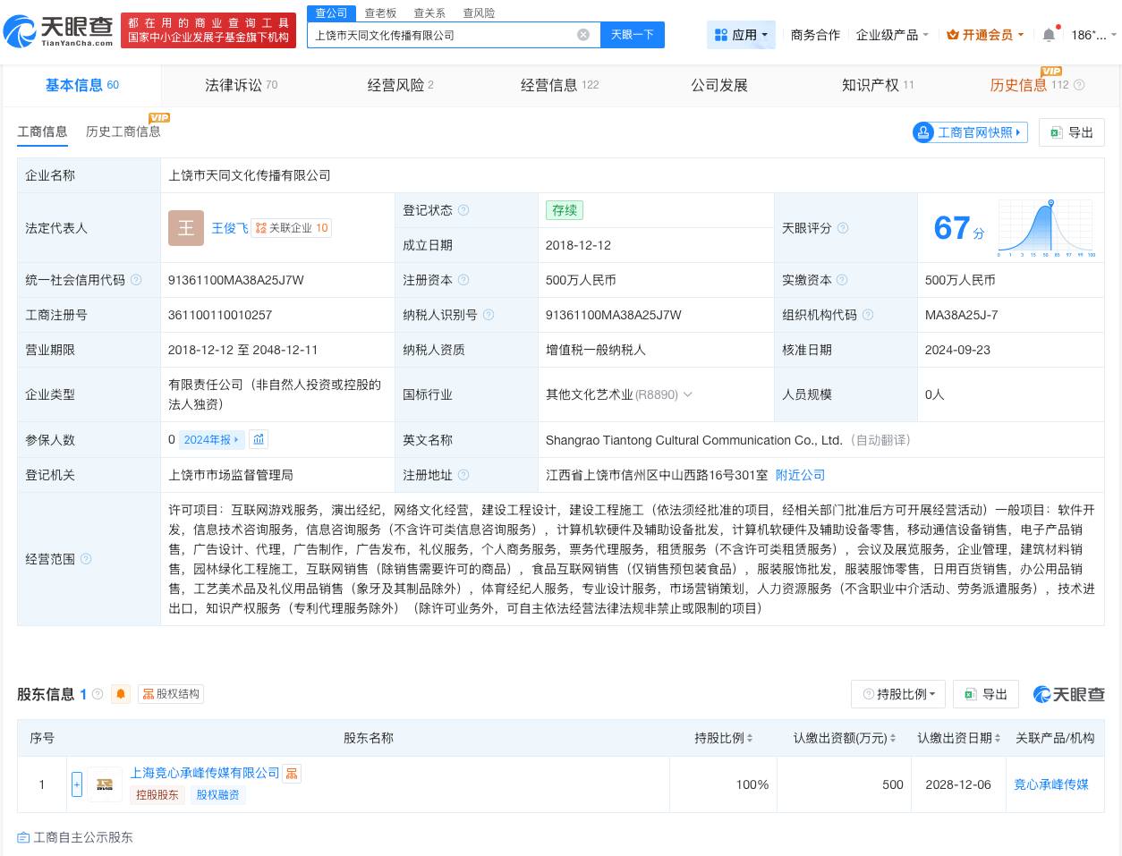The width and height of the screenshot is (1122, 856).
Task: Click the Tianyancha logo icon
Action: pos(21,30)
